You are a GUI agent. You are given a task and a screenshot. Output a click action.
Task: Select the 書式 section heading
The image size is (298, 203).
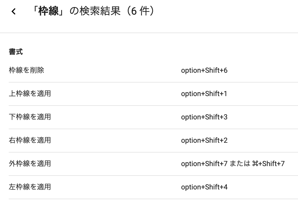pyautogui.click(x=16, y=52)
